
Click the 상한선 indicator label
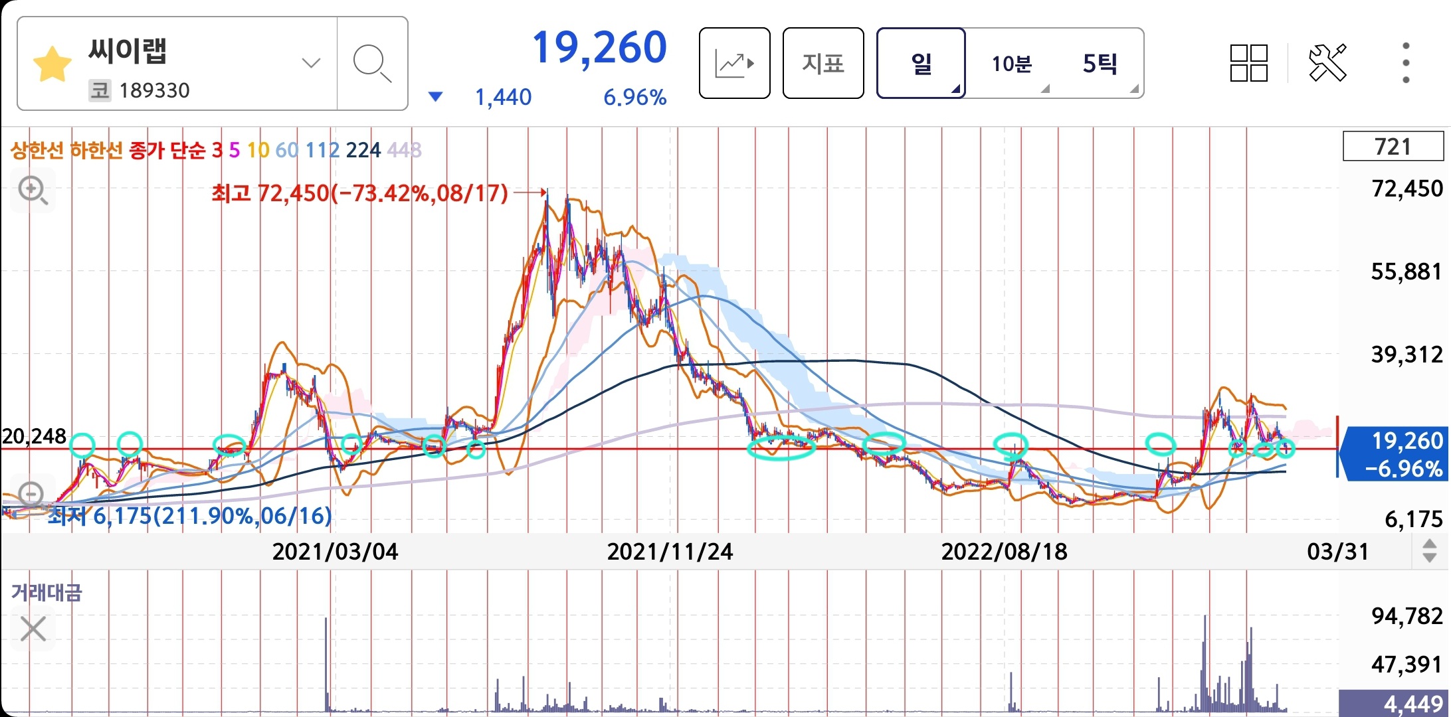coord(37,150)
